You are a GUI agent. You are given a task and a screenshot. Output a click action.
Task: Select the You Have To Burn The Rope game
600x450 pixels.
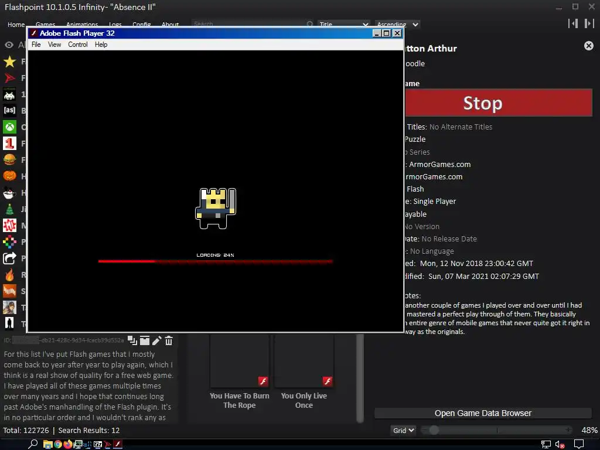tap(240, 371)
